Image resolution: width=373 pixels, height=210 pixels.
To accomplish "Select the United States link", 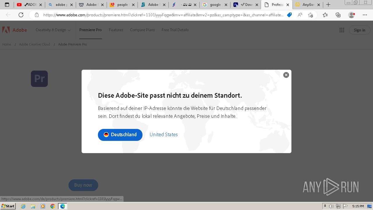I will point(163,134).
